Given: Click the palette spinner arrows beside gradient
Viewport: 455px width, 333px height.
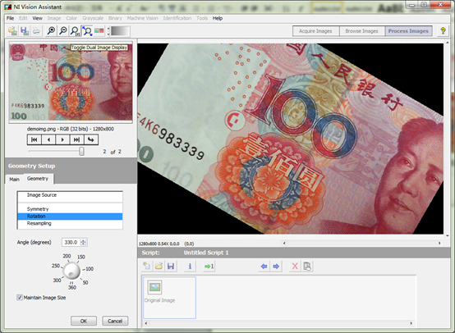Looking at the screenshot, I should tap(108, 31).
